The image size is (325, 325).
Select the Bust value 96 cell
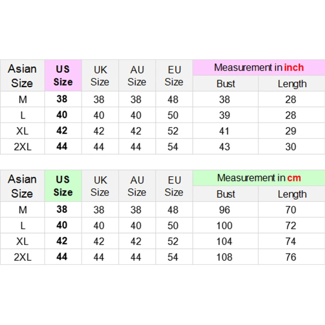[225, 210]
